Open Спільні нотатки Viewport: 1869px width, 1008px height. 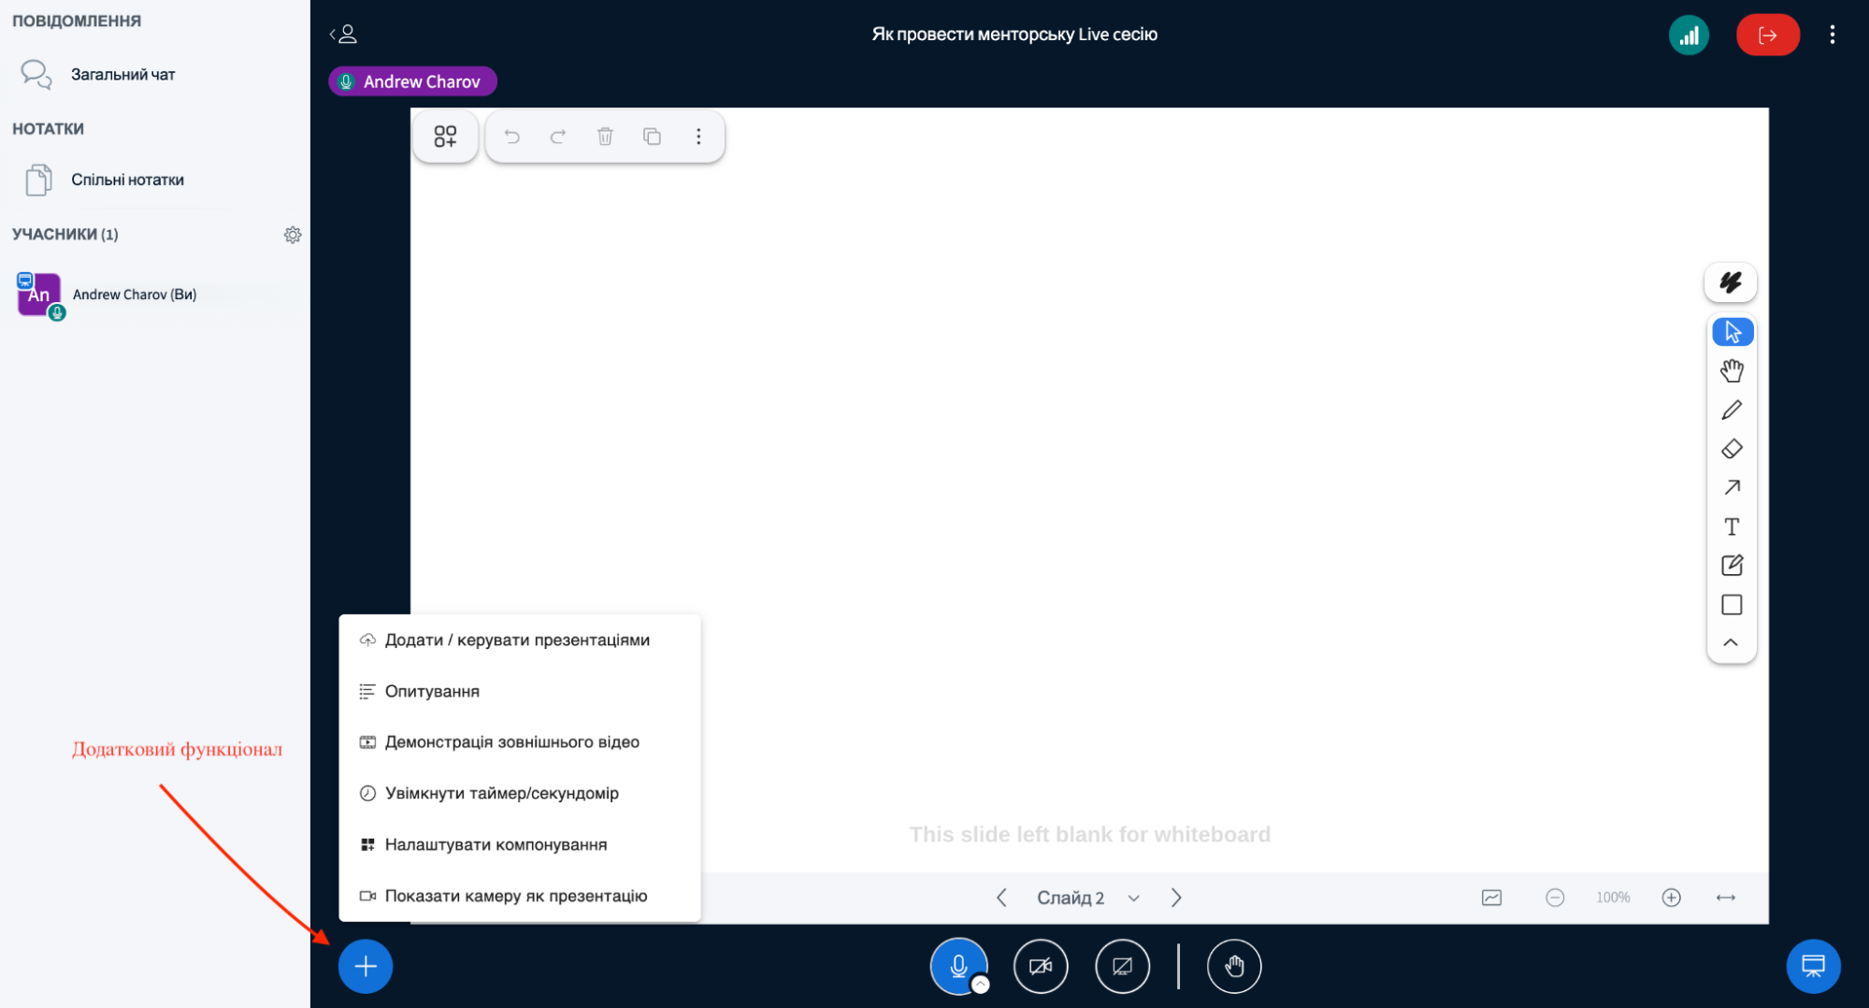coord(127,180)
